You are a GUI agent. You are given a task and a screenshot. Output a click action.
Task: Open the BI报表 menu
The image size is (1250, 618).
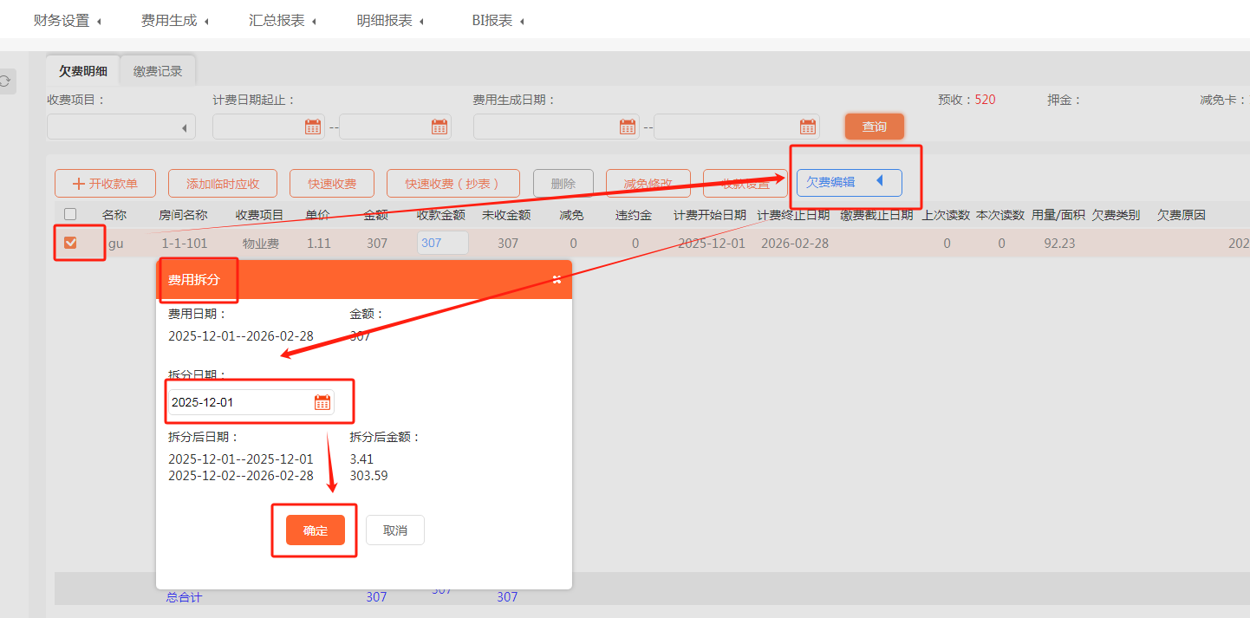tap(498, 21)
